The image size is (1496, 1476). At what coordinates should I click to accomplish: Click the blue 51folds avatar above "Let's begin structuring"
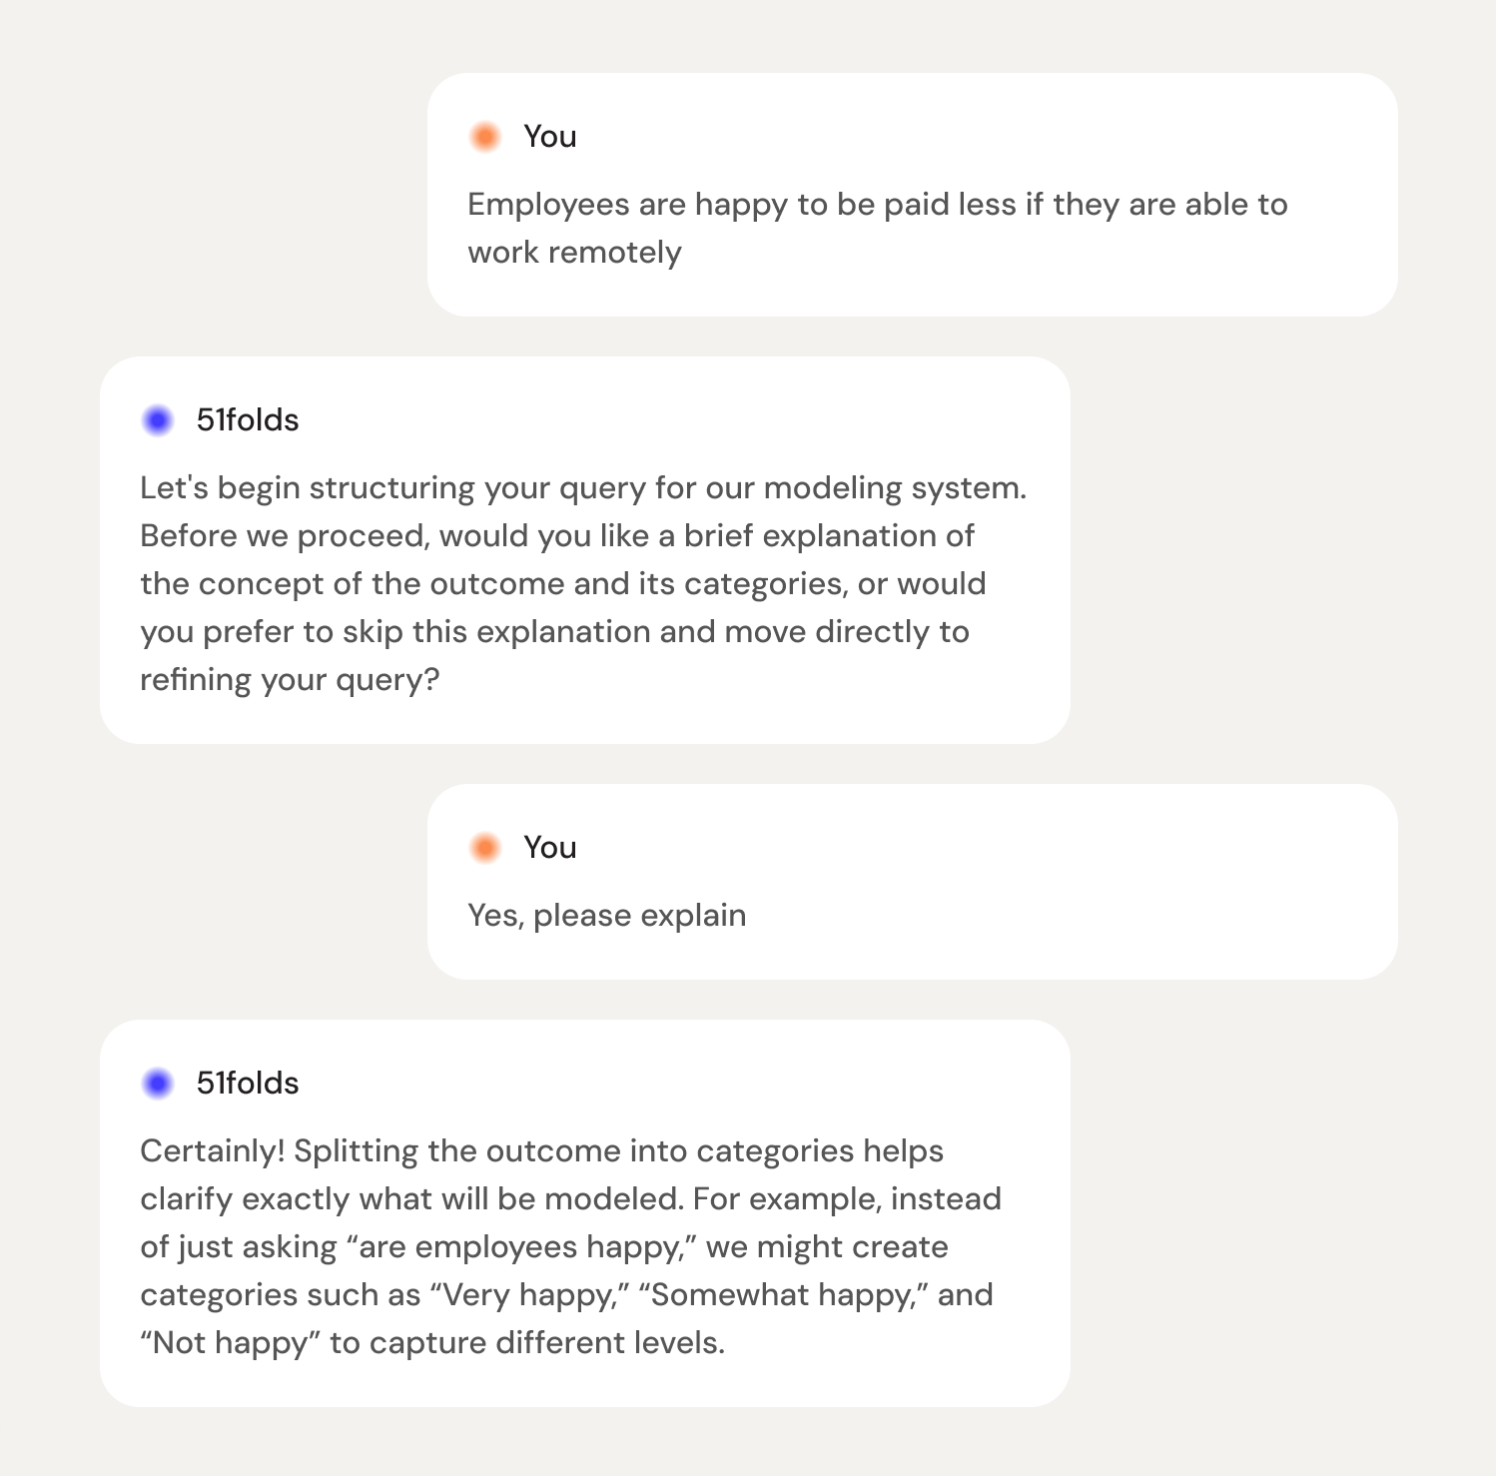(x=158, y=420)
